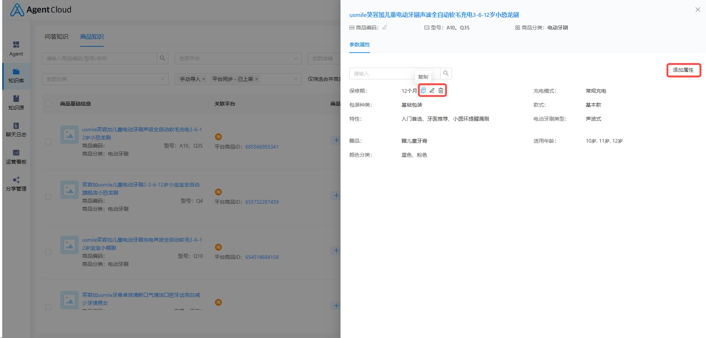
Task: Switch to the 问答知识 tab
Action: click(57, 37)
